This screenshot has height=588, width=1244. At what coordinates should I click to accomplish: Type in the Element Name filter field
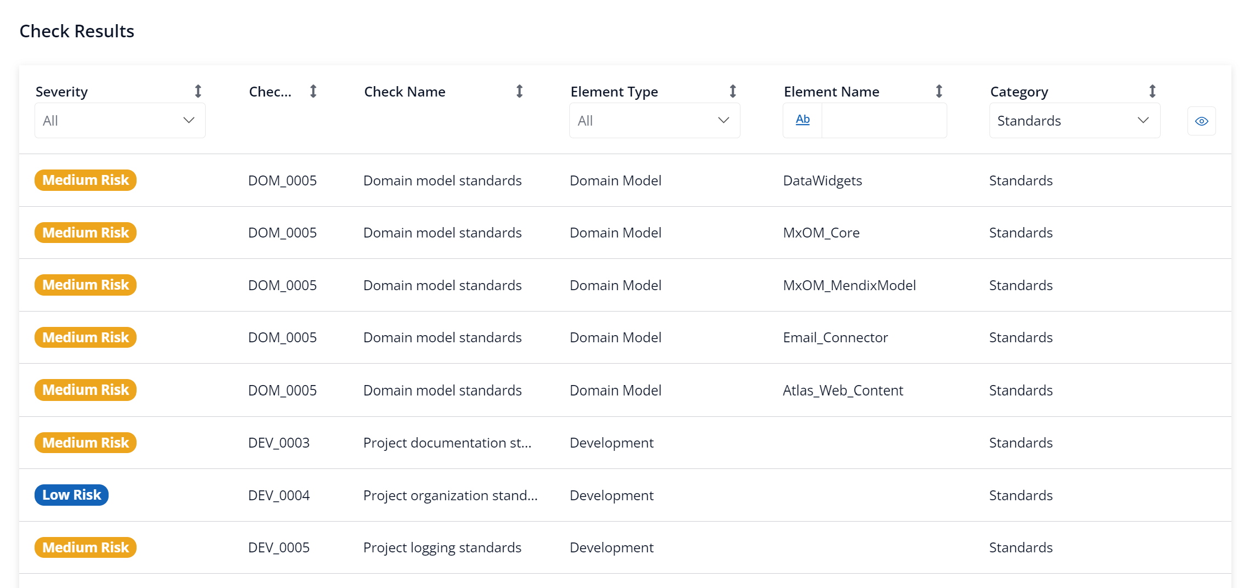[884, 121]
